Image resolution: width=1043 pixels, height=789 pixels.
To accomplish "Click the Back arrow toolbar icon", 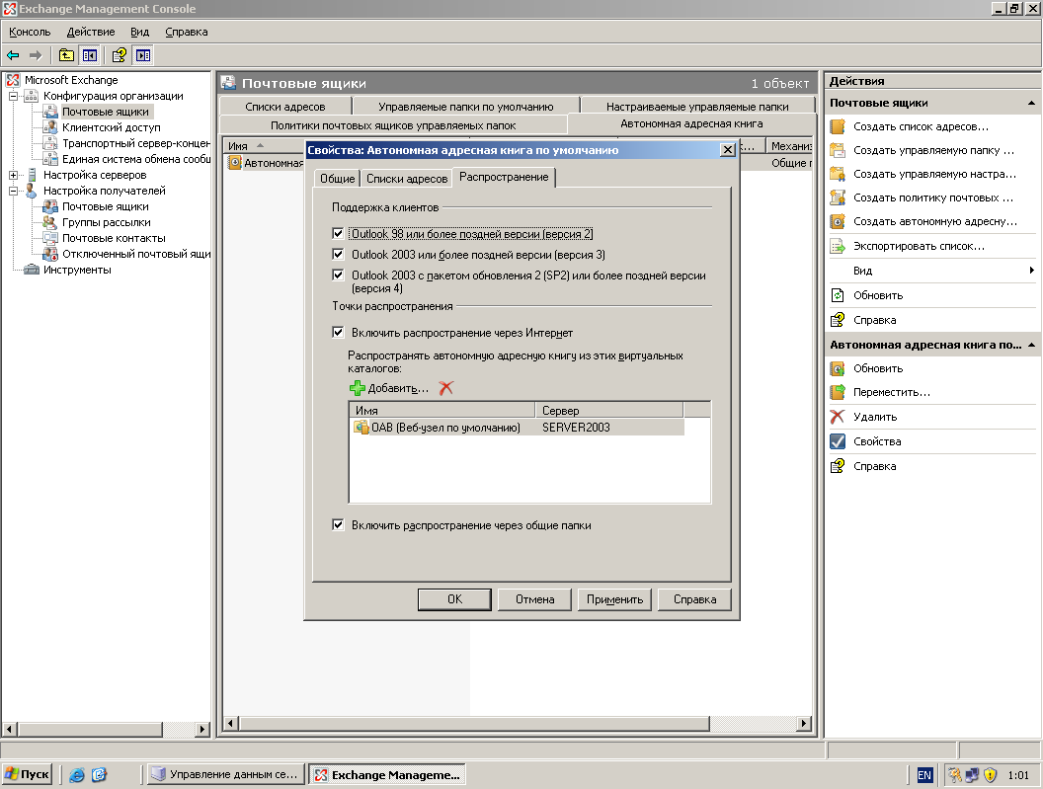I will 13,55.
